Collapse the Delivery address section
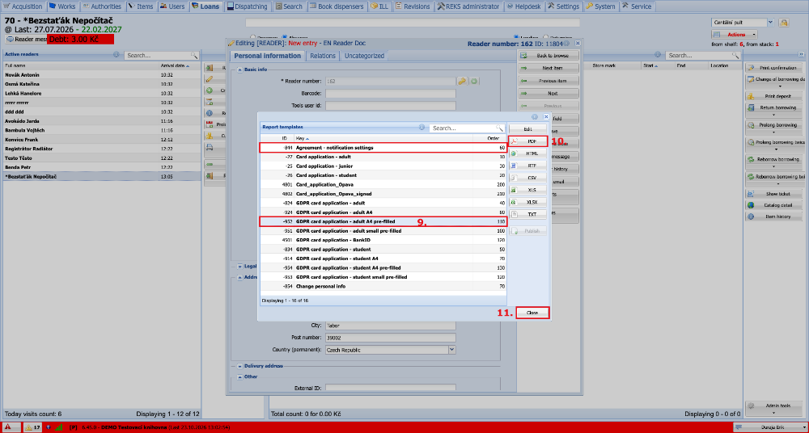This screenshot has width=809, height=433. click(240, 366)
